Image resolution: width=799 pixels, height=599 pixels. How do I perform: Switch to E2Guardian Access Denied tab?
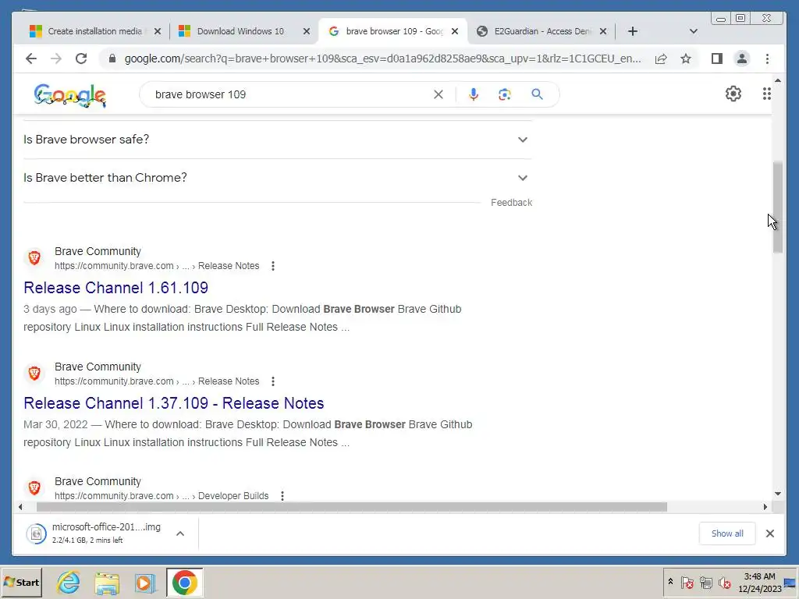coord(535,31)
